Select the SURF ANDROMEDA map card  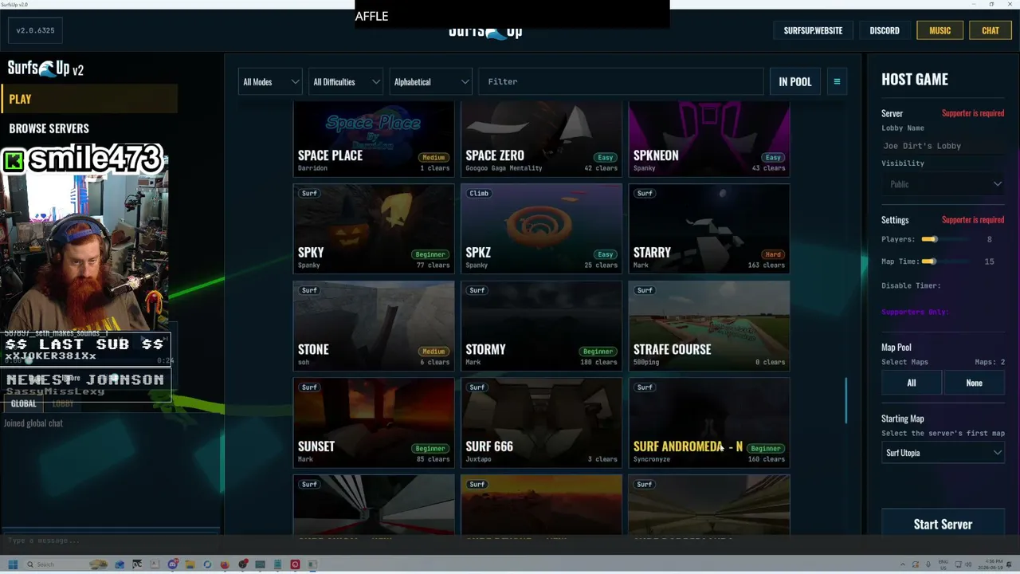click(709, 423)
